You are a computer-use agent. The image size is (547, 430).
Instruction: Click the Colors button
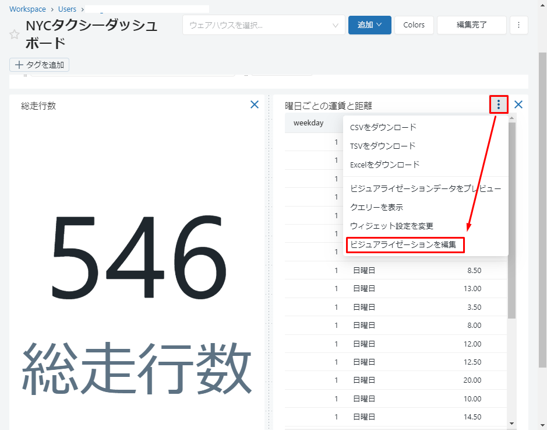(414, 25)
